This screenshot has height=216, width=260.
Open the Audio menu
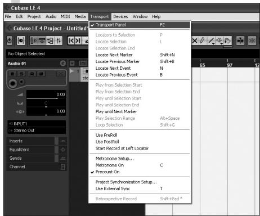[x=51, y=16]
